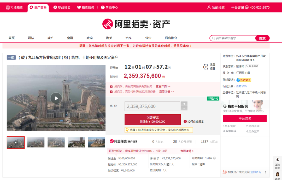Image resolution: width=282 pixels, height=180 pixels.
Task: Open 立即咨询 link
Action: point(256,172)
